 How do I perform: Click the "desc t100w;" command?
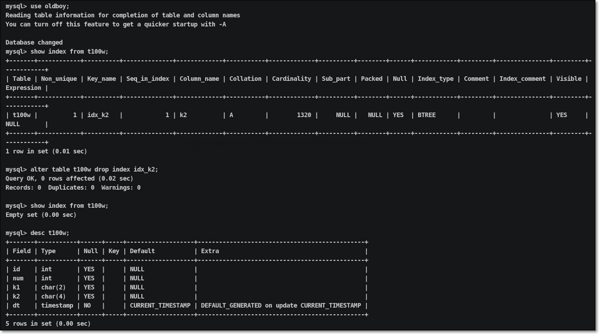tap(50, 233)
